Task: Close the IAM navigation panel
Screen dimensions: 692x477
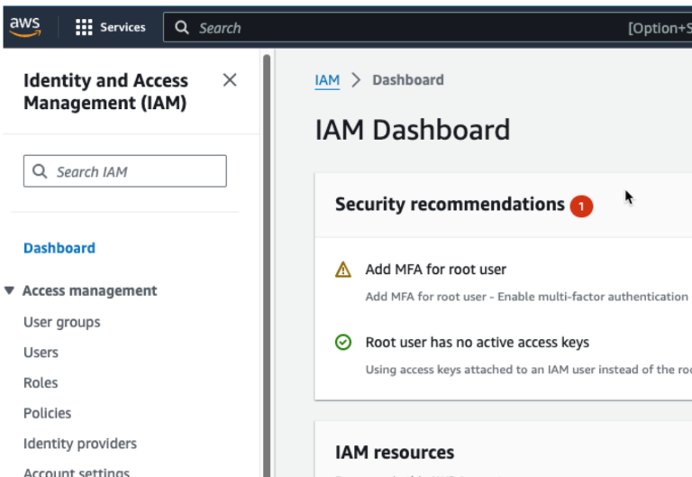Action: click(230, 80)
